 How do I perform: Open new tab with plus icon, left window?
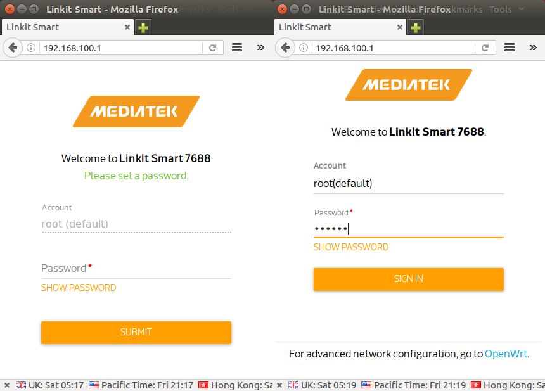pyautogui.click(x=143, y=27)
